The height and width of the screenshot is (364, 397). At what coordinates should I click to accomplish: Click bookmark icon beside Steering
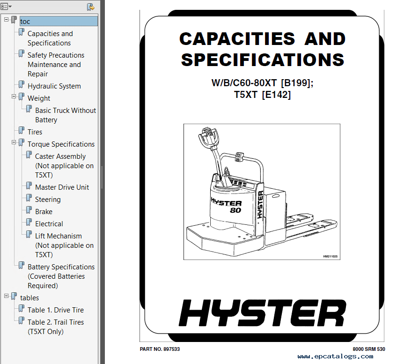[29, 198]
